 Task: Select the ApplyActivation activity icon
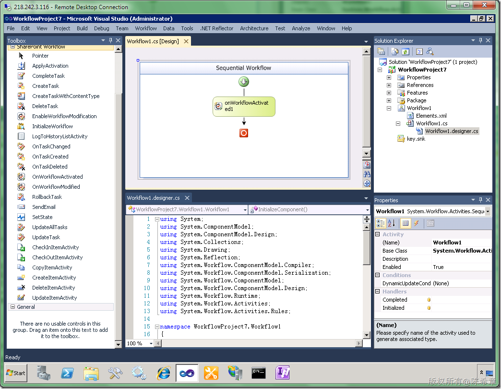[21, 66]
